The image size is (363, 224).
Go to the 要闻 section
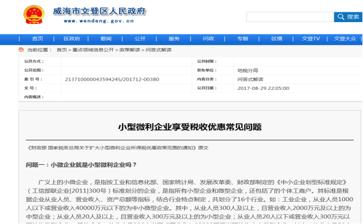tap(106, 39)
